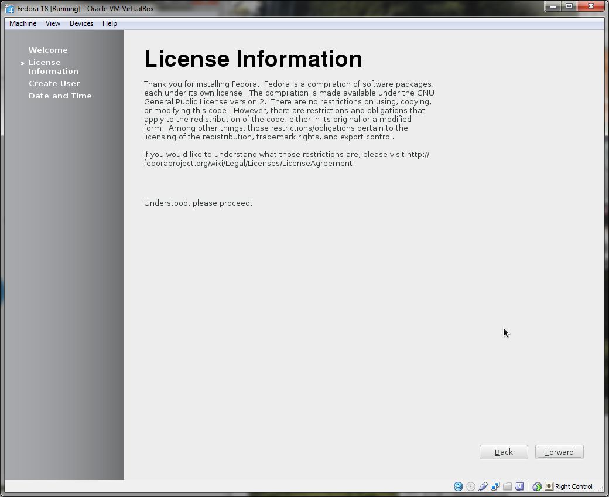Viewport: 609px width, 497px height.
Task: Select License Information step in the sidebar
Action: 53,67
